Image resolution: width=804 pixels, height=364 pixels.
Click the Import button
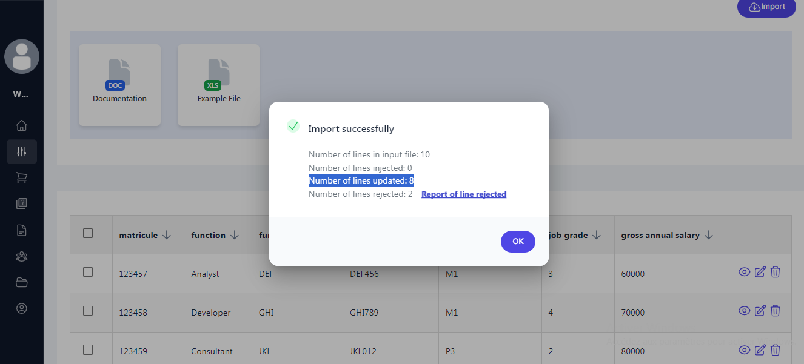[x=766, y=7]
